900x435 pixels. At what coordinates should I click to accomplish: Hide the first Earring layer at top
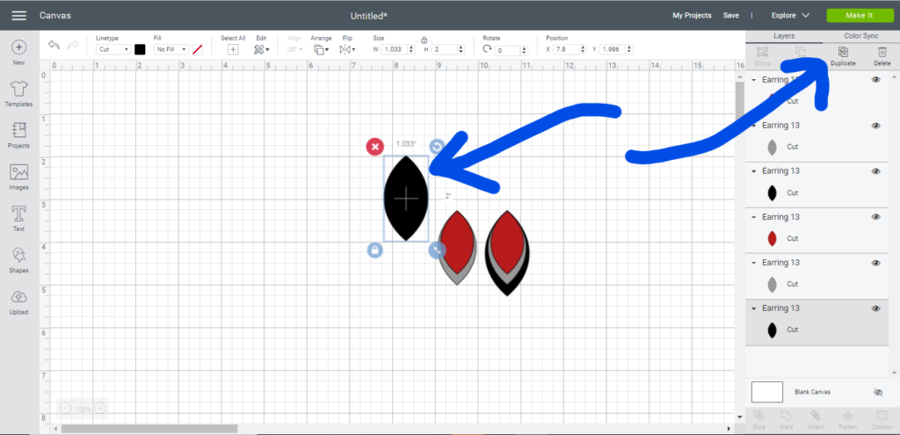click(876, 80)
